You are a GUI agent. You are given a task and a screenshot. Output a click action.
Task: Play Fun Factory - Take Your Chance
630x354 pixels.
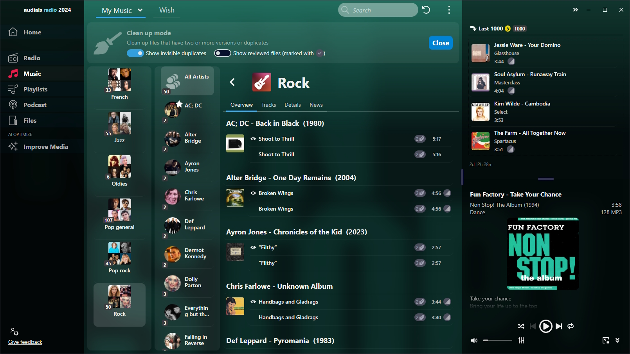[x=545, y=326]
